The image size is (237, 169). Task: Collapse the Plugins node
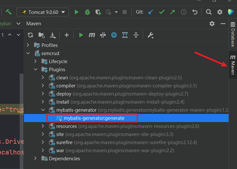pos(36,69)
